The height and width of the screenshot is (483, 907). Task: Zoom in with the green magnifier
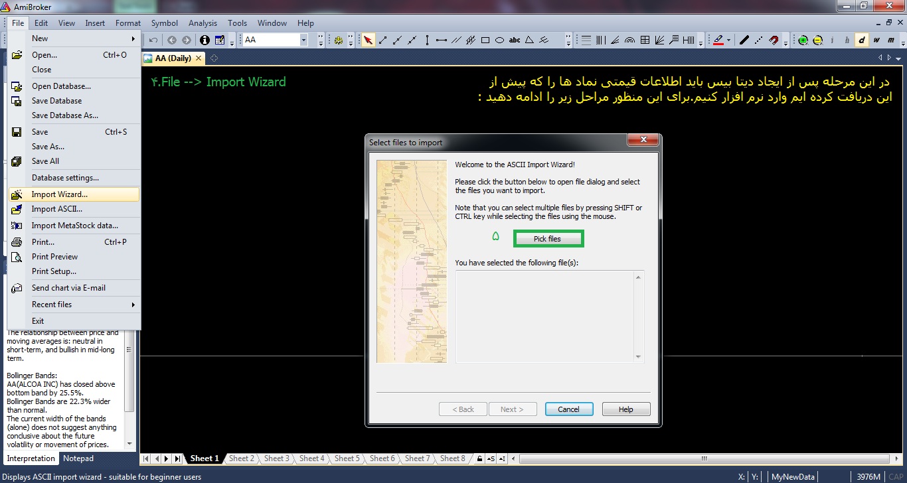[803, 40]
